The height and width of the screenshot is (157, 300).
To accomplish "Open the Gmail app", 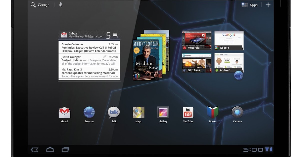I will point(64,115).
